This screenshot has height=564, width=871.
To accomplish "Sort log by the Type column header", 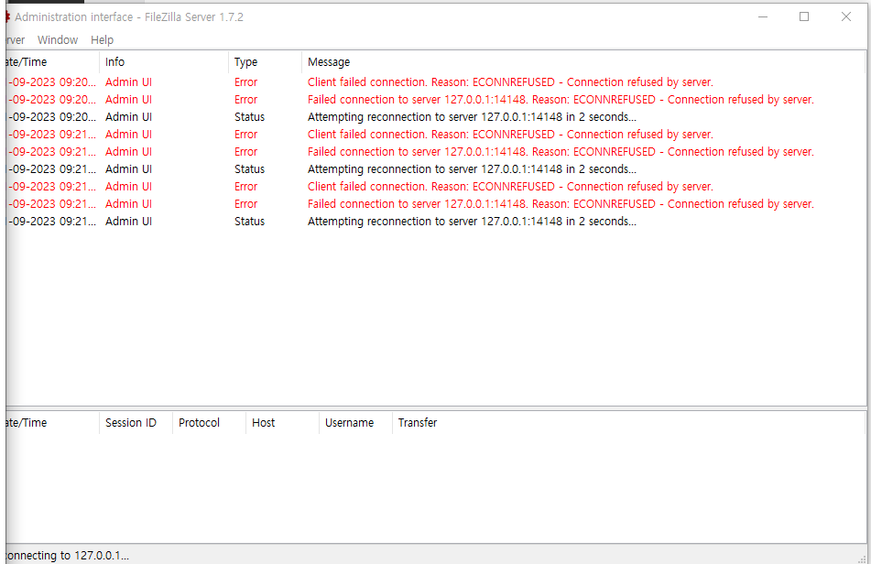I will pos(265,62).
